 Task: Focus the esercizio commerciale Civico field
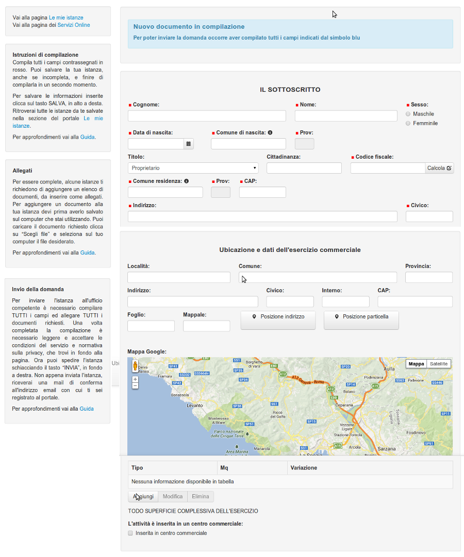pyautogui.click(x=290, y=301)
